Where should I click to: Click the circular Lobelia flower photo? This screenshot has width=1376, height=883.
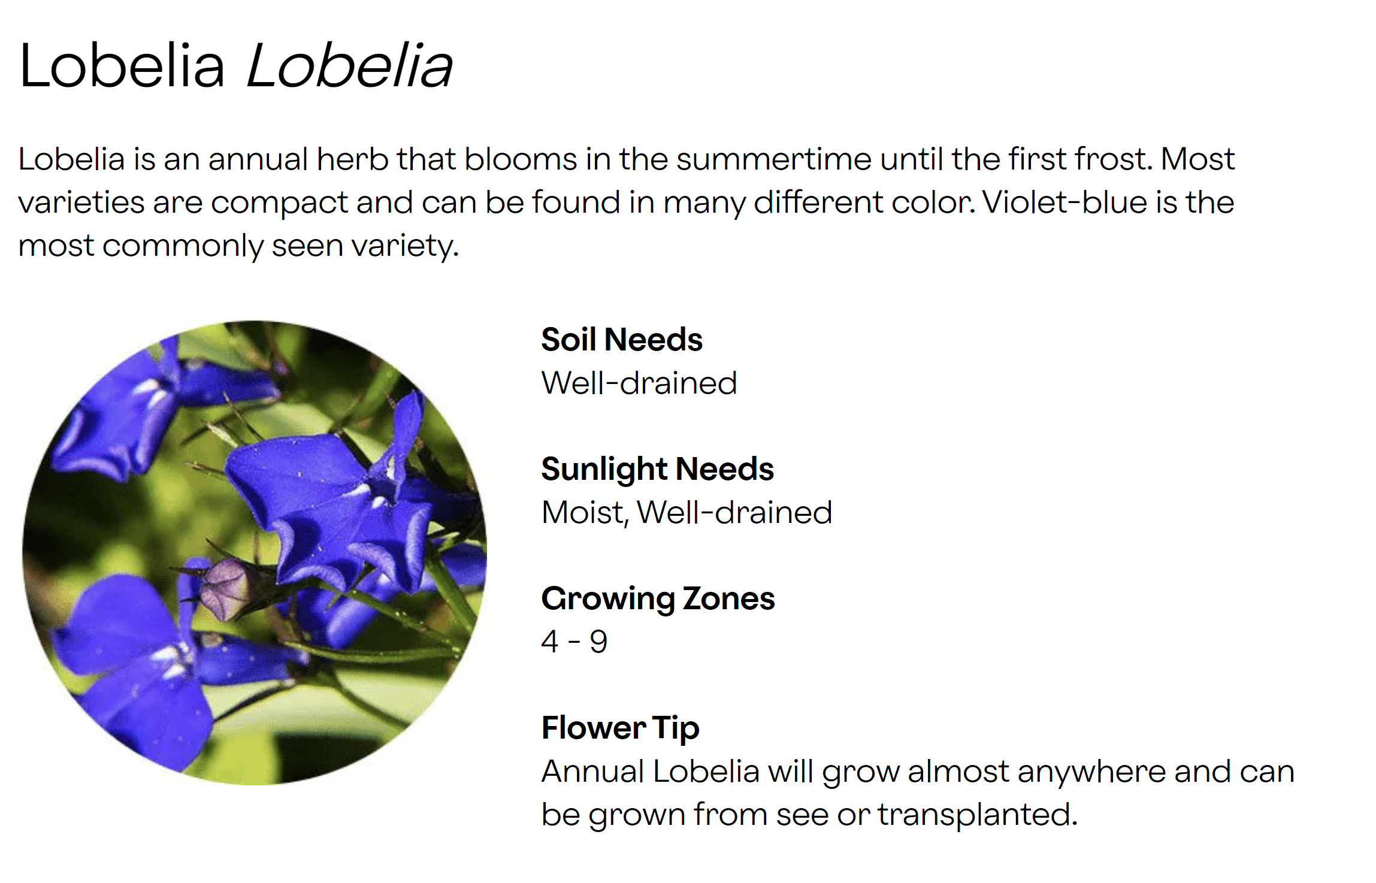click(x=255, y=552)
